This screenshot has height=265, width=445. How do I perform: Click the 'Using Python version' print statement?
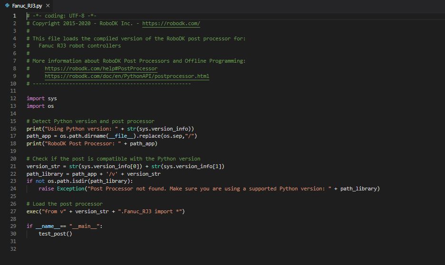(x=110, y=129)
